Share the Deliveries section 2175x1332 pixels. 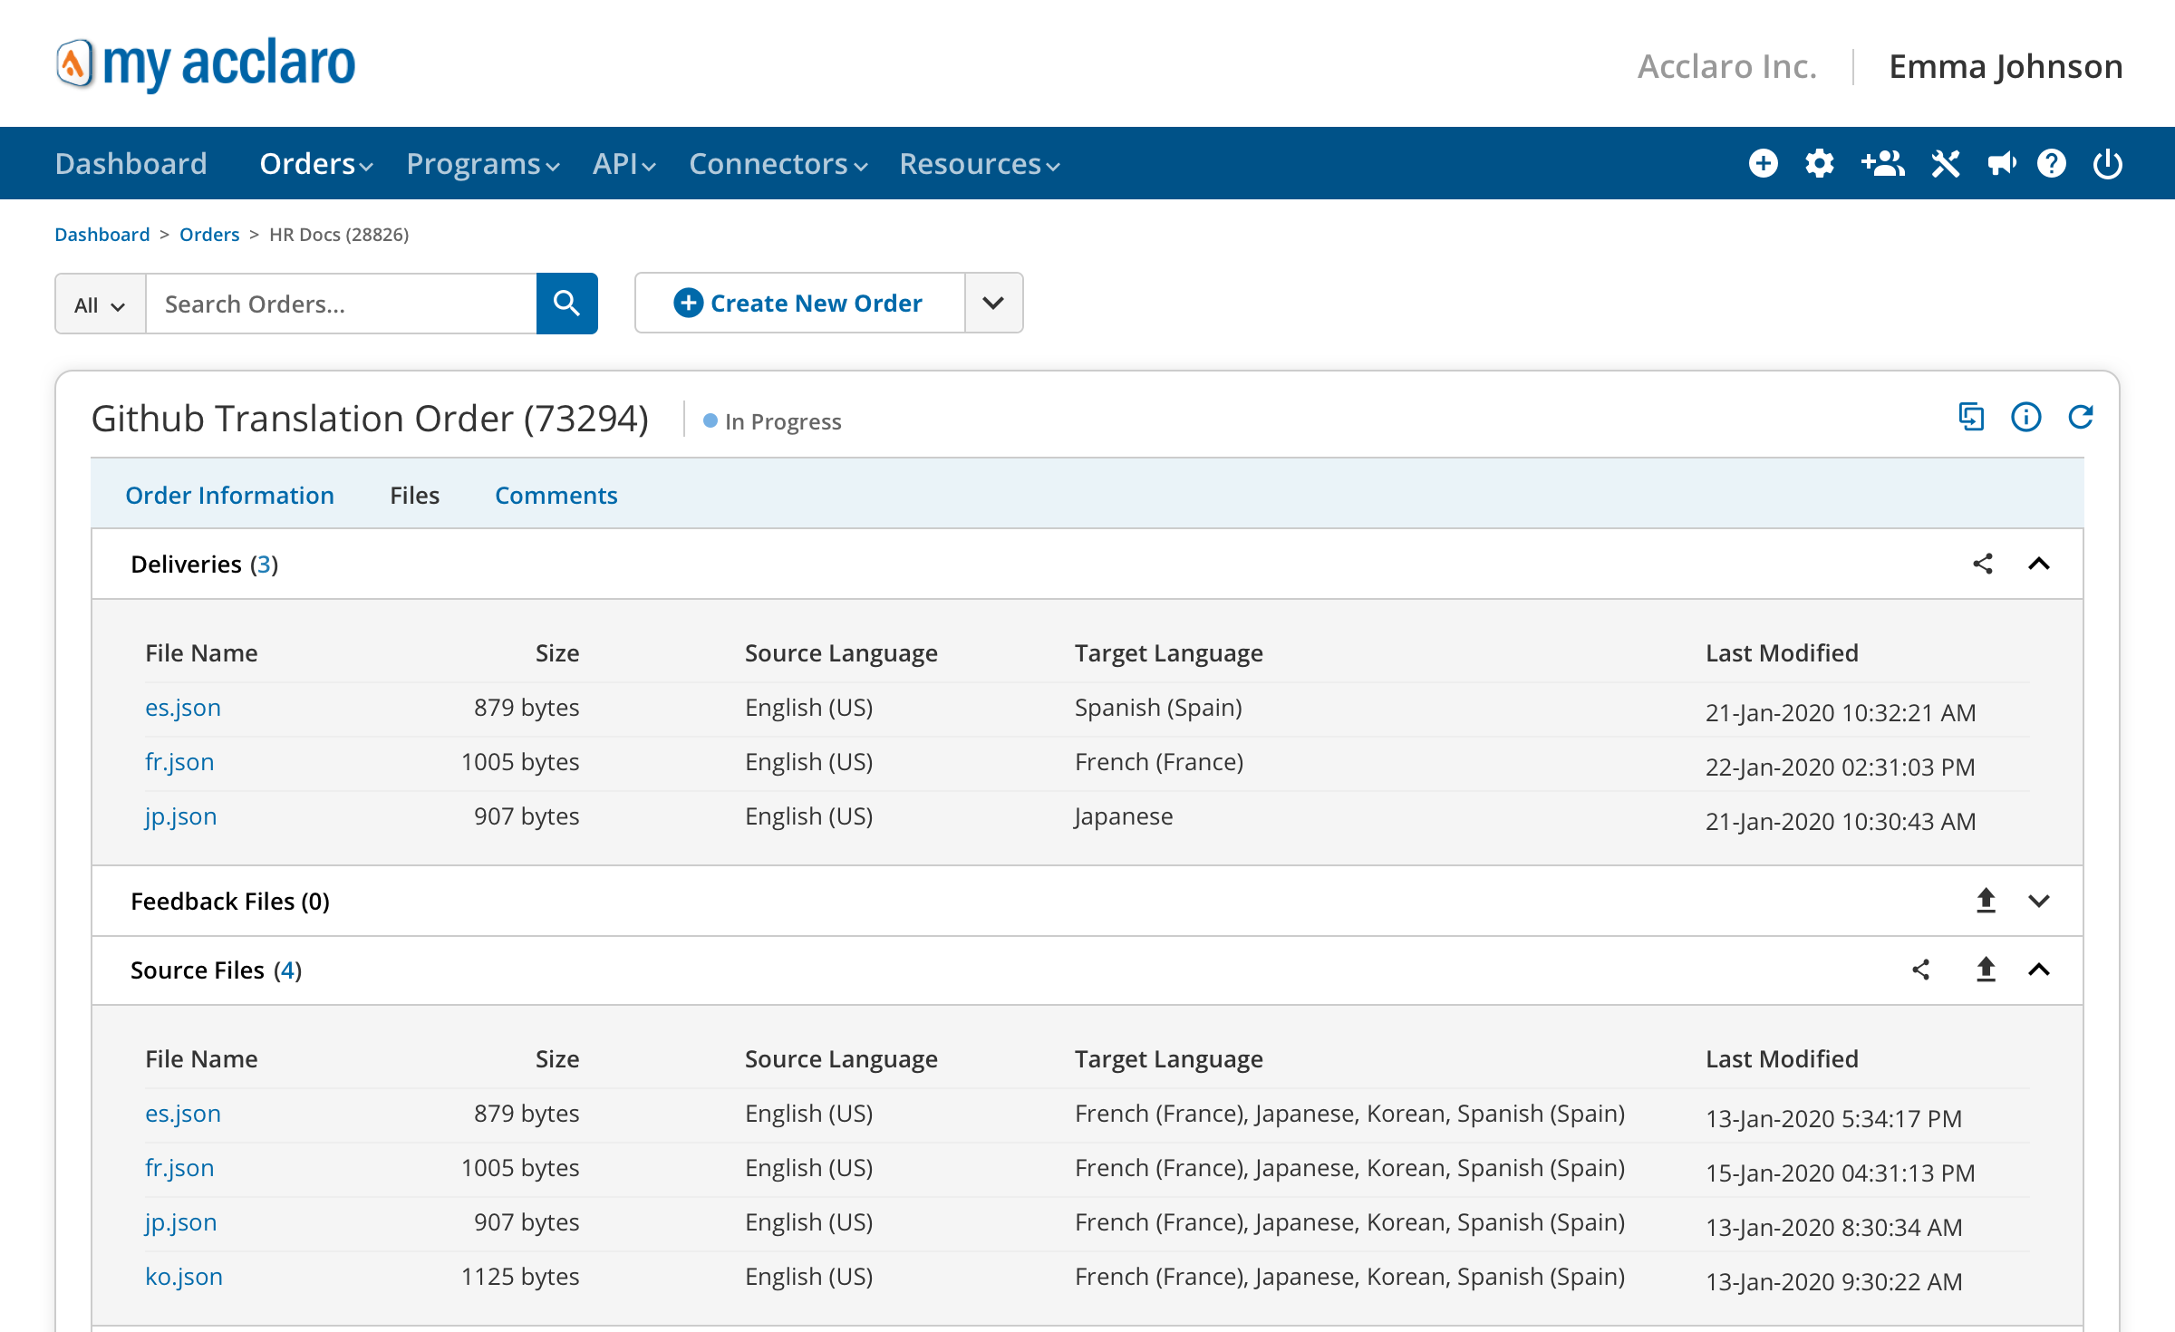click(x=1983, y=564)
